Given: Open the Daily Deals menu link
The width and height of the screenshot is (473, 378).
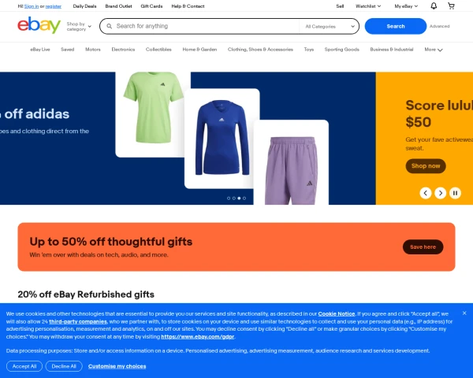Looking at the screenshot, I should pyautogui.click(x=85, y=6).
